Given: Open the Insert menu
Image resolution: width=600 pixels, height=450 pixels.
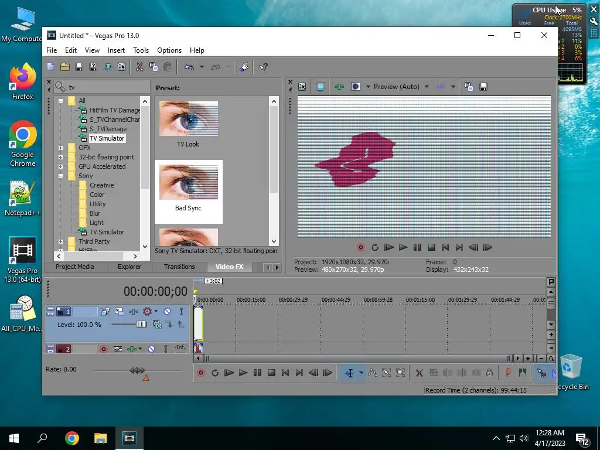Looking at the screenshot, I should 116,50.
